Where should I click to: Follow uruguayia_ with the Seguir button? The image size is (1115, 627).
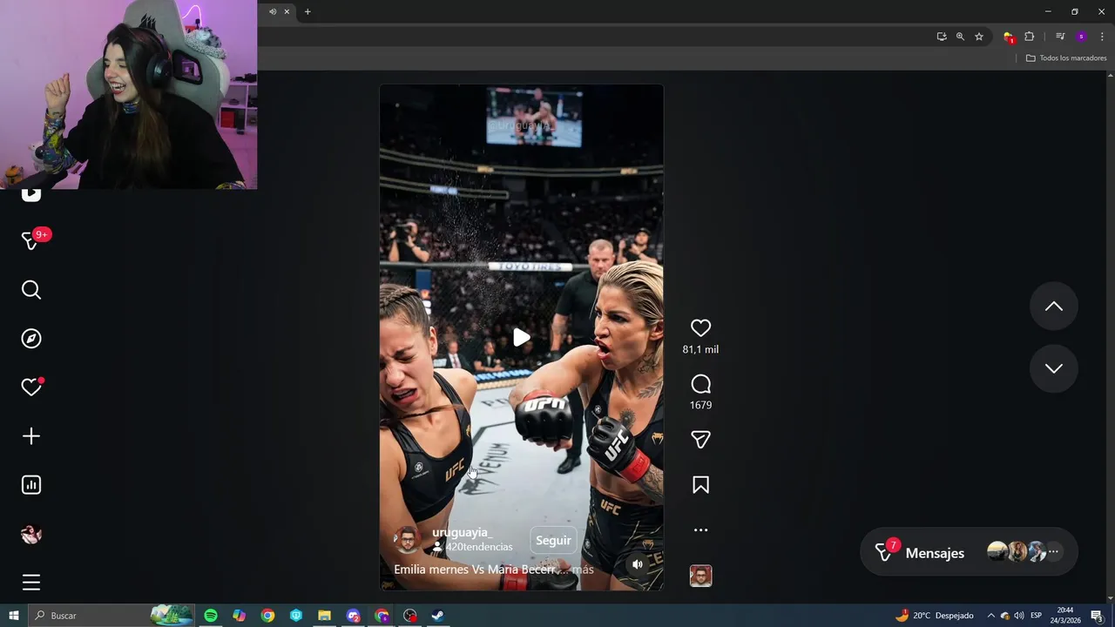click(x=553, y=540)
